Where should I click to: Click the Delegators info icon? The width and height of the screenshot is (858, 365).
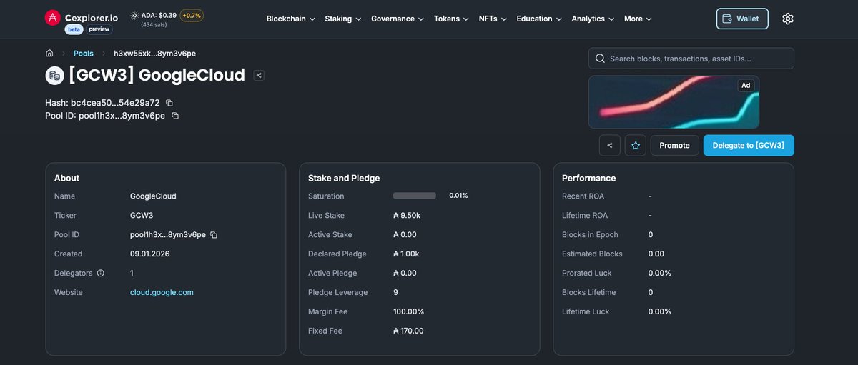click(100, 274)
